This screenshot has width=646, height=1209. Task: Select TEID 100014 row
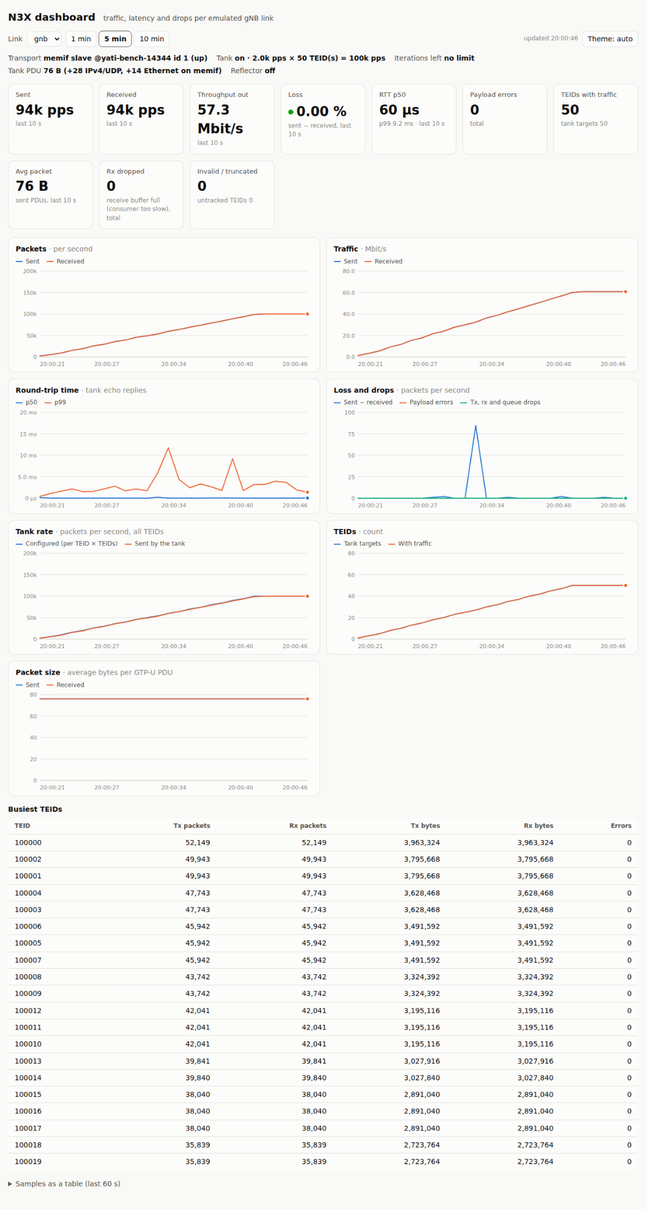323,1078
